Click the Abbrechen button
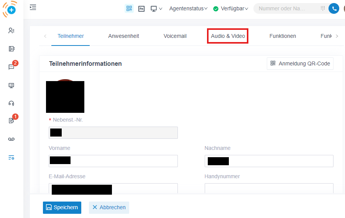Image resolution: width=345 pixels, height=218 pixels. (x=109, y=207)
